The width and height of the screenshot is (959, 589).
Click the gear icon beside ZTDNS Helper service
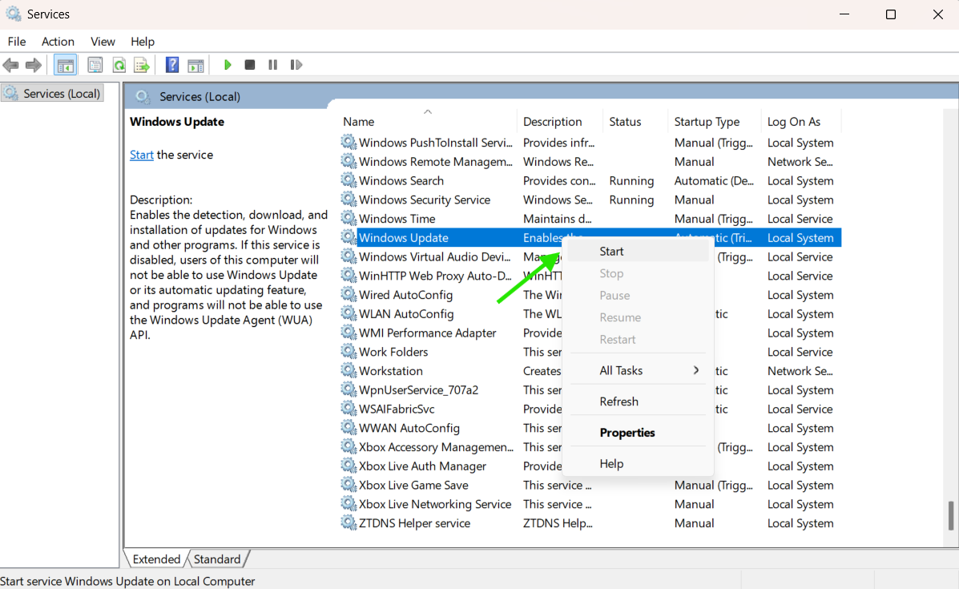pos(349,523)
